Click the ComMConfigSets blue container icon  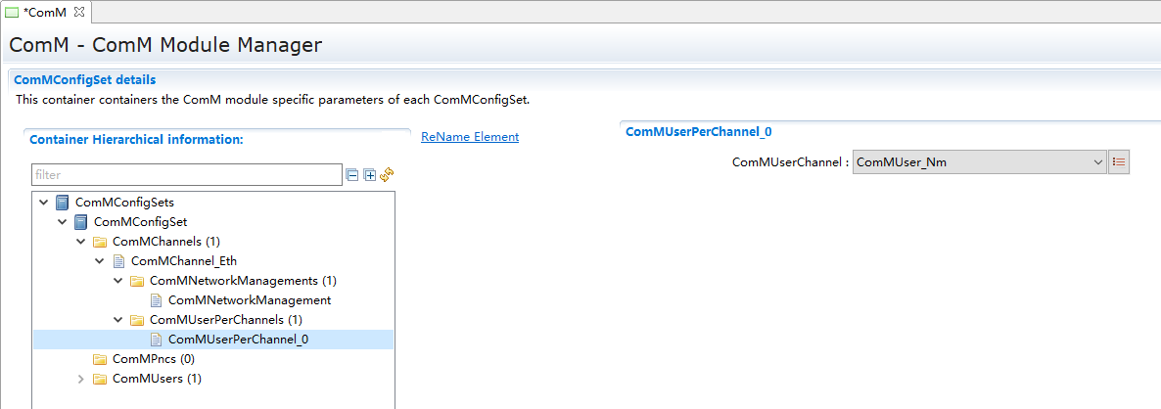pos(63,203)
